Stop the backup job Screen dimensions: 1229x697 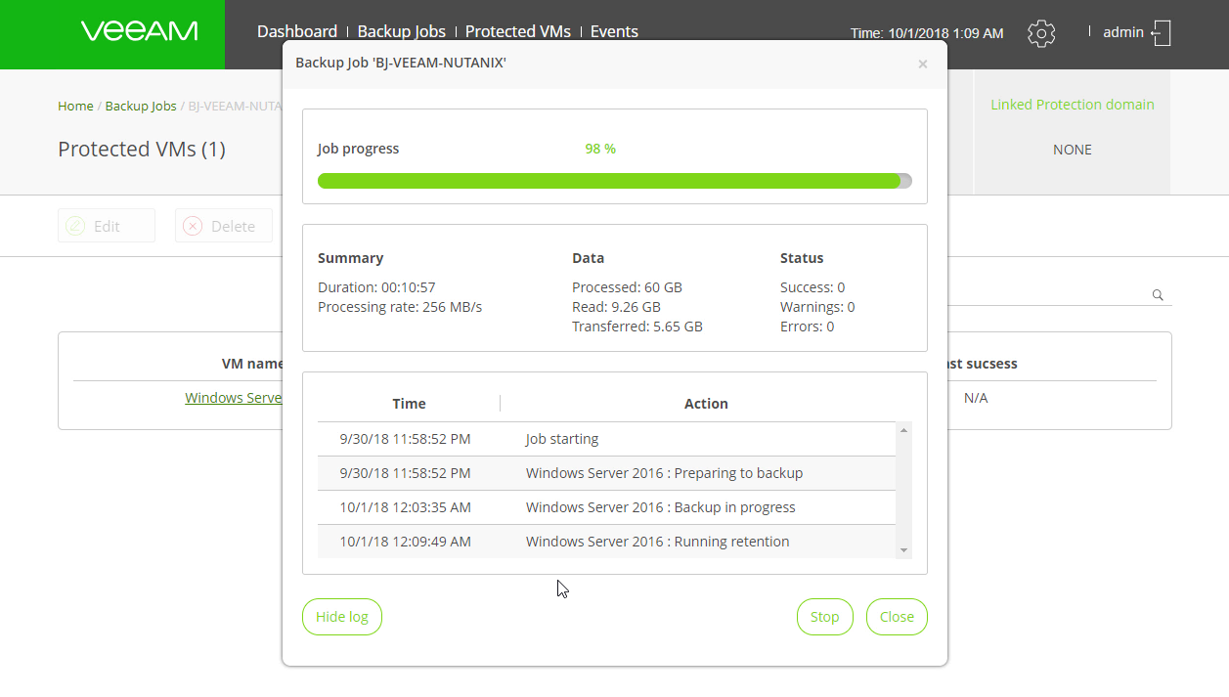(x=824, y=617)
